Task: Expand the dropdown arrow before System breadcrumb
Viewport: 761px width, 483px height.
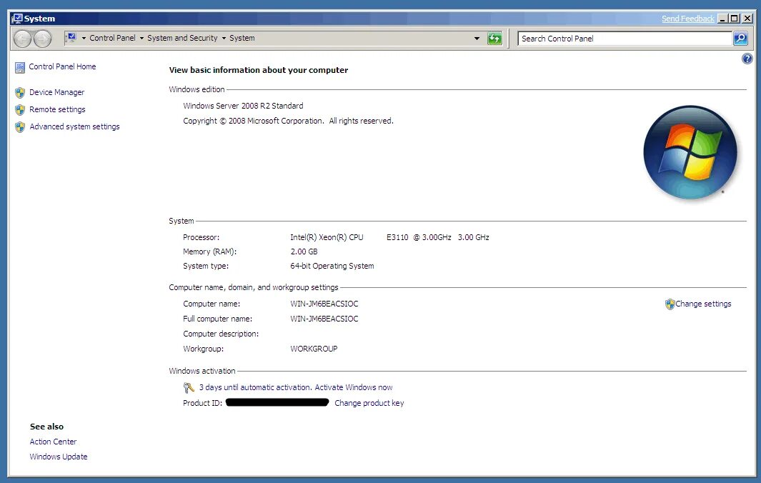Action: click(x=224, y=39)
